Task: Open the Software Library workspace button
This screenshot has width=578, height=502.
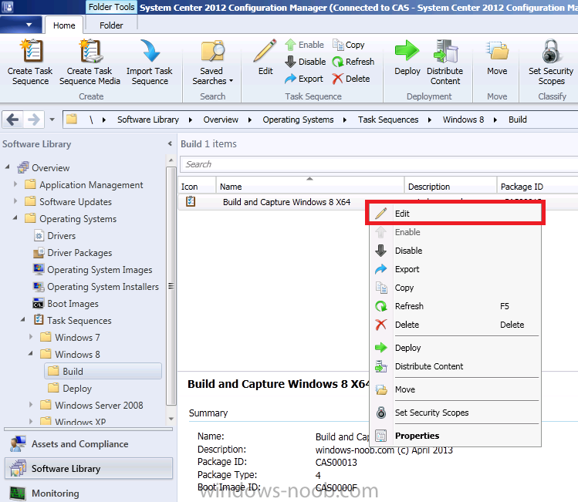Action: [89, 468]
